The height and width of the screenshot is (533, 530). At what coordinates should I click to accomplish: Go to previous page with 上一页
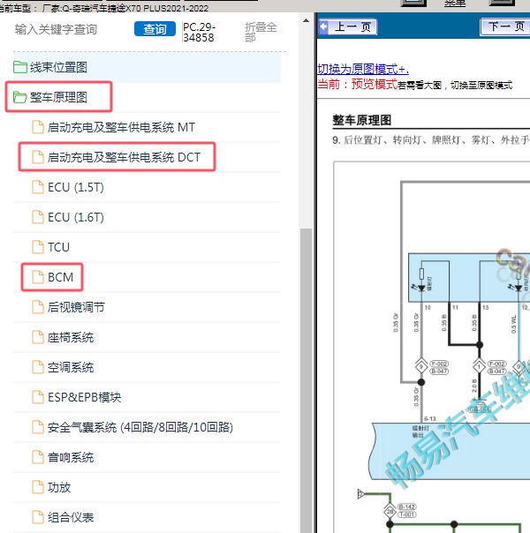pyautogui.click(x=348, y=26)
